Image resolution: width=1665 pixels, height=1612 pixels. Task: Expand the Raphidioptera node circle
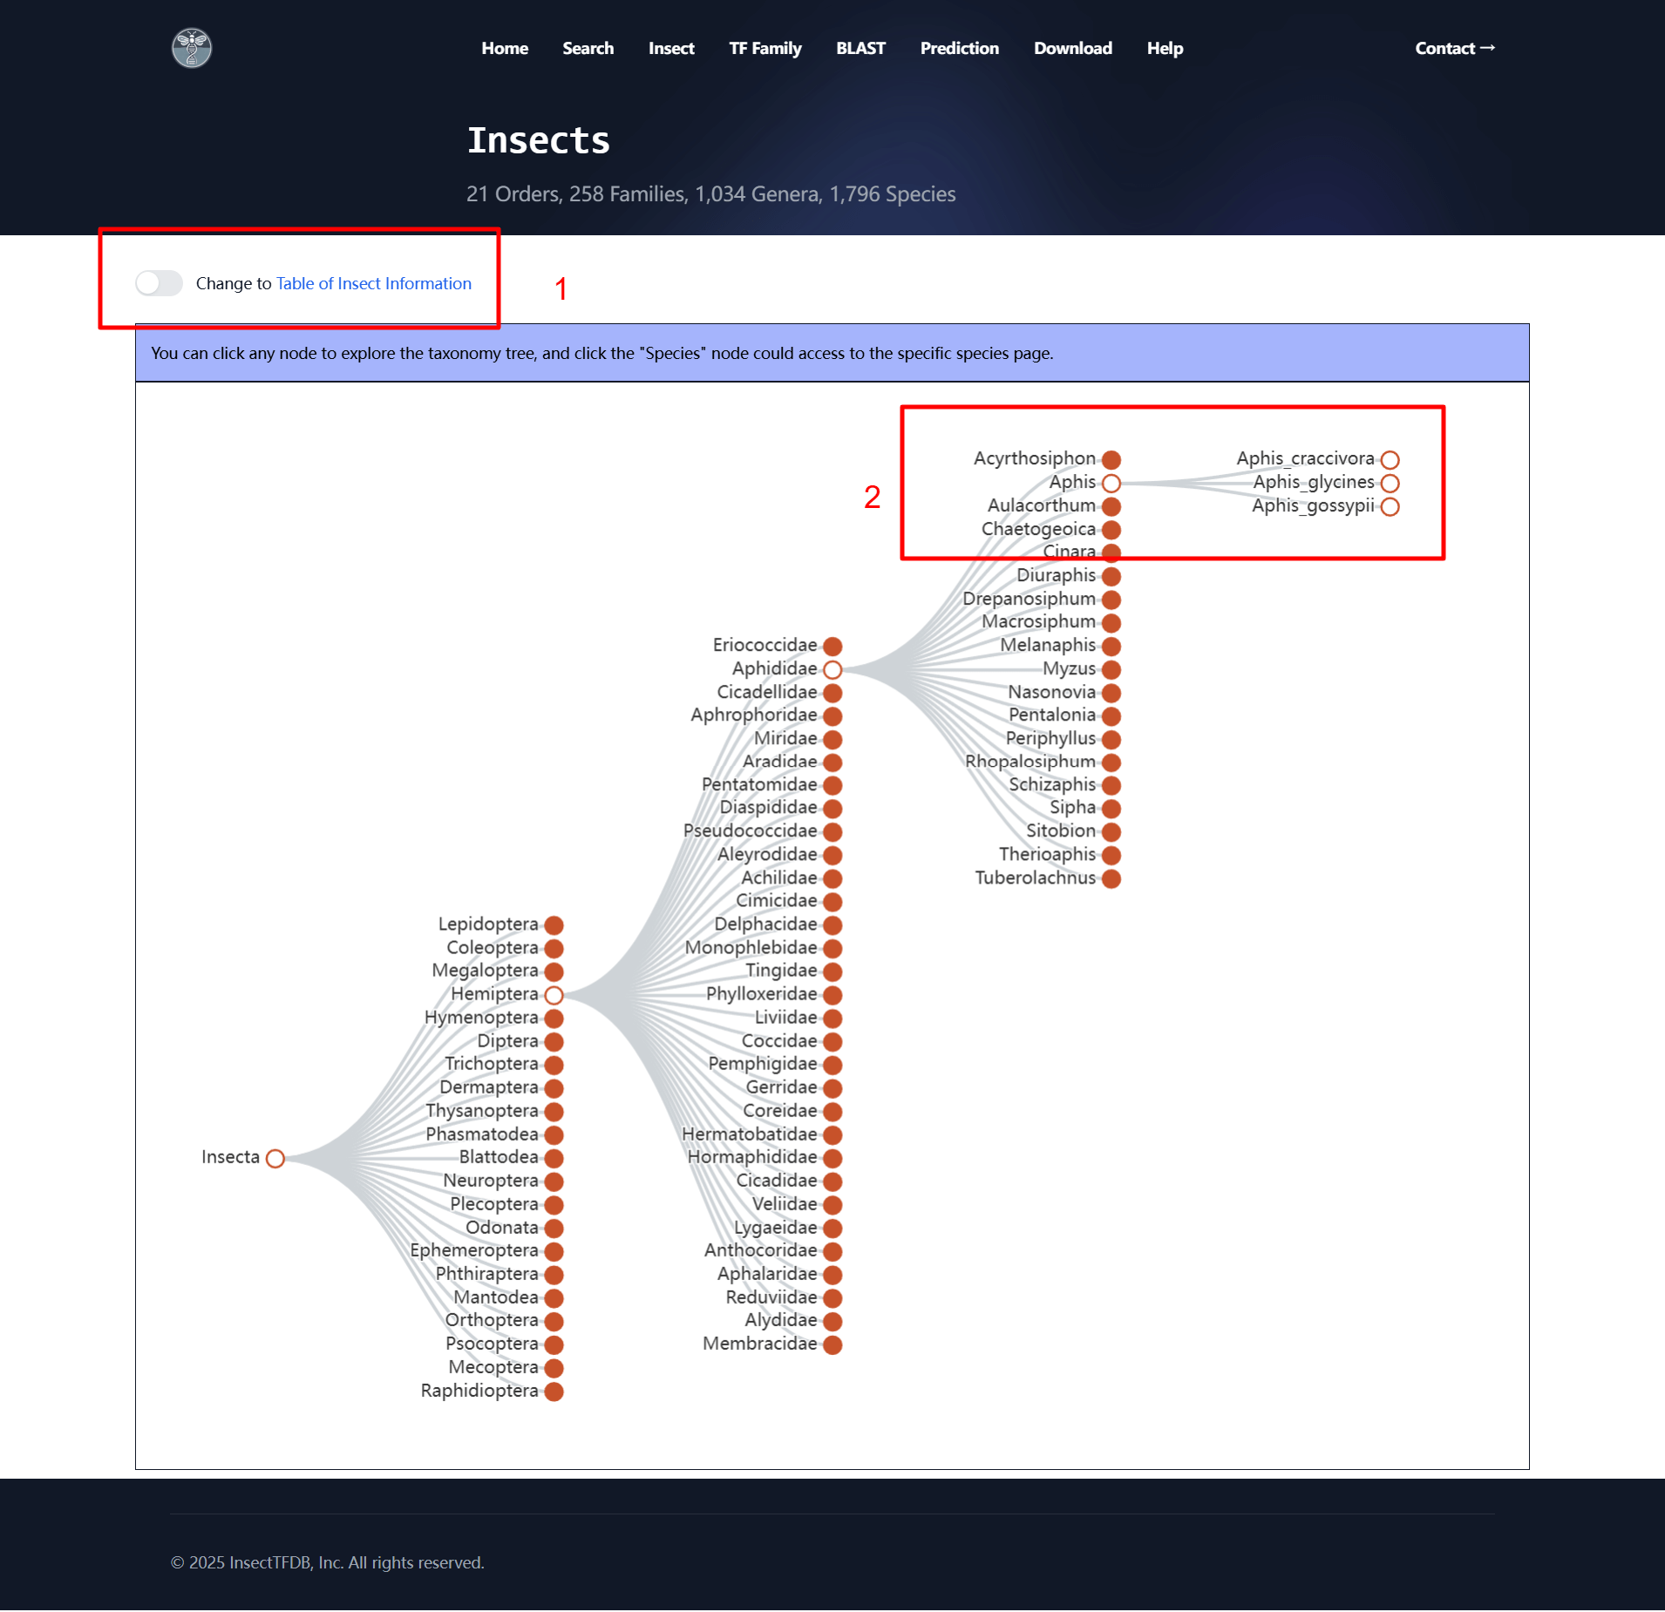(x=554, y=1392)
